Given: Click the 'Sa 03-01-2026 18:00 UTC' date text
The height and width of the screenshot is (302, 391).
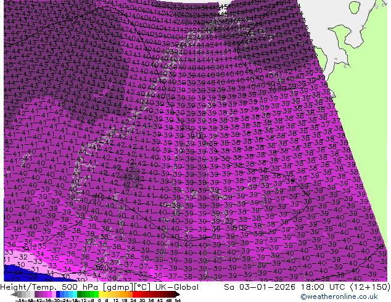Looking at the screenshot, I should click(286, 287).
